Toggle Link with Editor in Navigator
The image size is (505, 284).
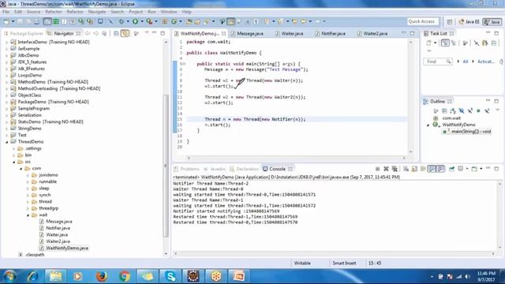[x=125, y=33]
